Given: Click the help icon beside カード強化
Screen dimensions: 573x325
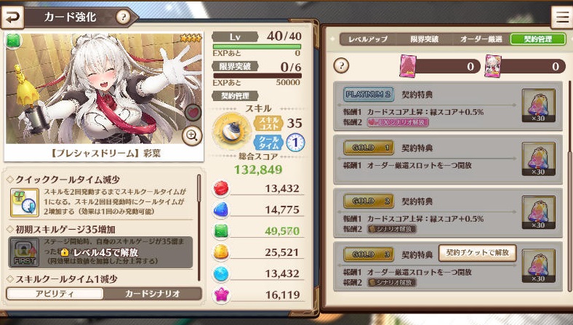Looking at the screenshot, I should pos(123,17).
